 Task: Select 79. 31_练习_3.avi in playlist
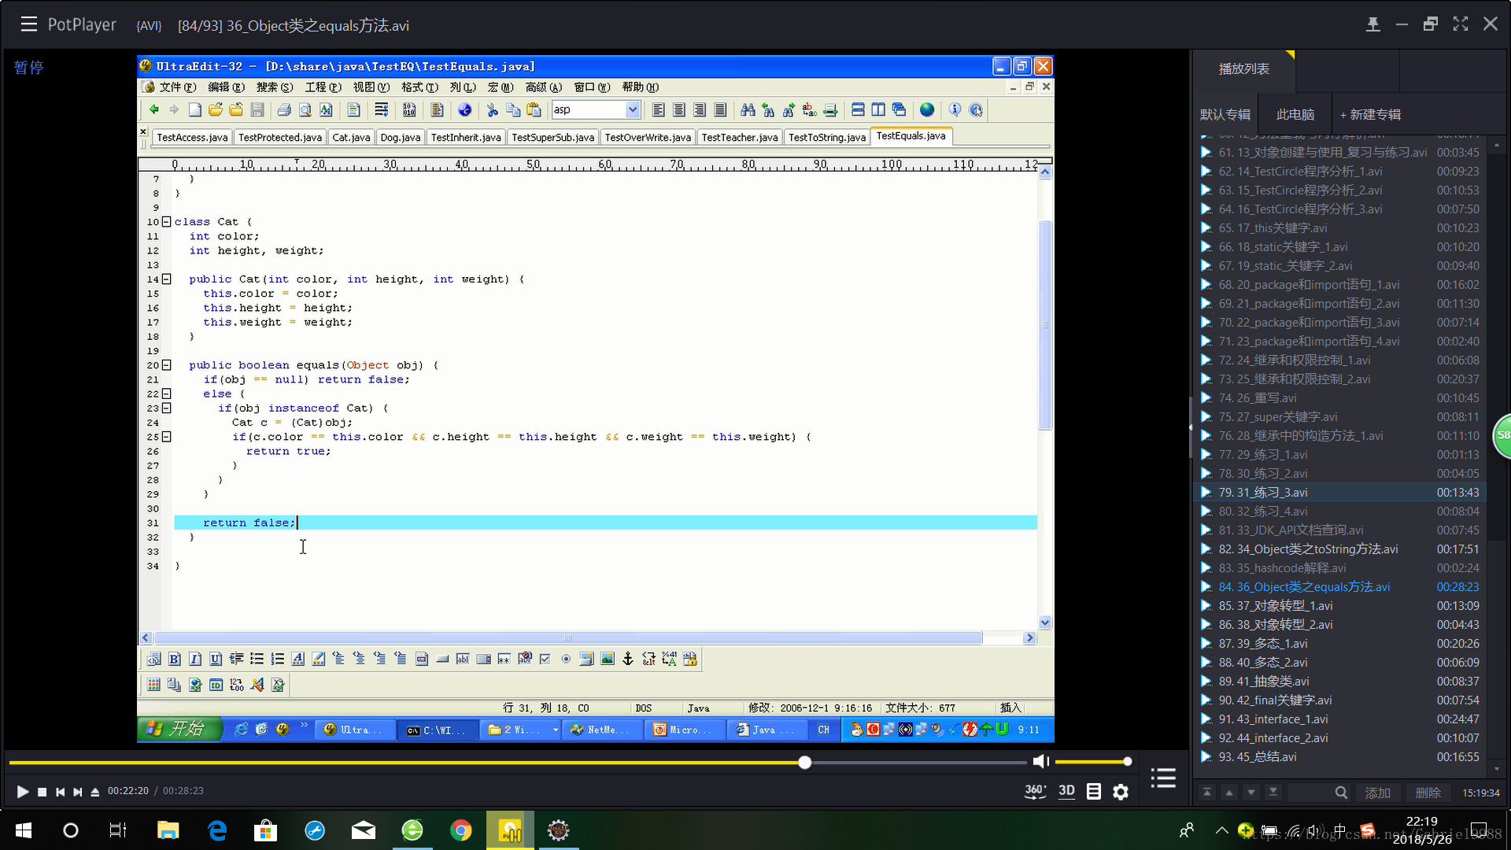[1339, 493]
